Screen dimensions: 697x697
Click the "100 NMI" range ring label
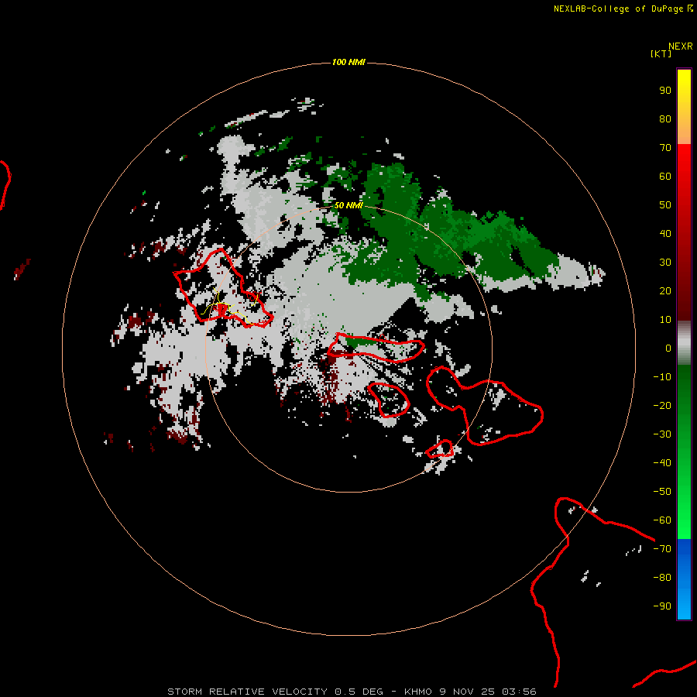pos(348,62)
